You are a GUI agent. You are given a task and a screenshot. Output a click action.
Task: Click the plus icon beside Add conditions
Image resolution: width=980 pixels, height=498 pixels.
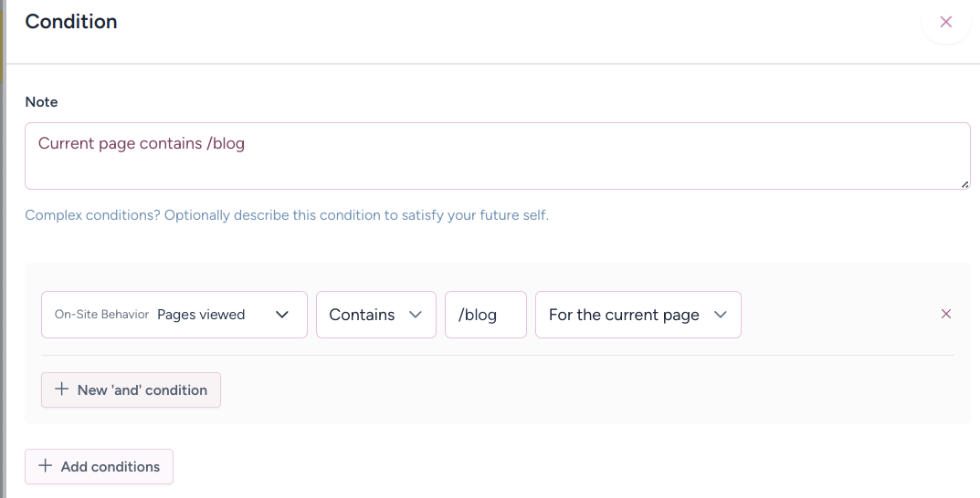tap(45, 466)
